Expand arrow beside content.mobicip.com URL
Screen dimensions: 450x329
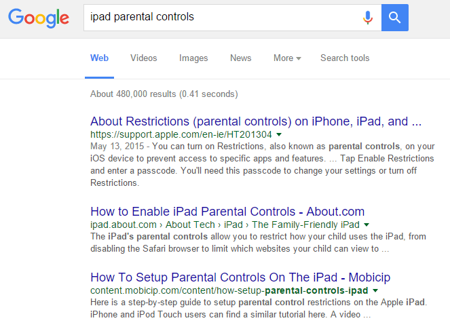pos(375,290)
